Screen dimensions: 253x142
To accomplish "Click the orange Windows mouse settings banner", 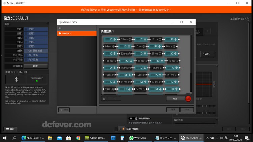I will coord(126,10).
